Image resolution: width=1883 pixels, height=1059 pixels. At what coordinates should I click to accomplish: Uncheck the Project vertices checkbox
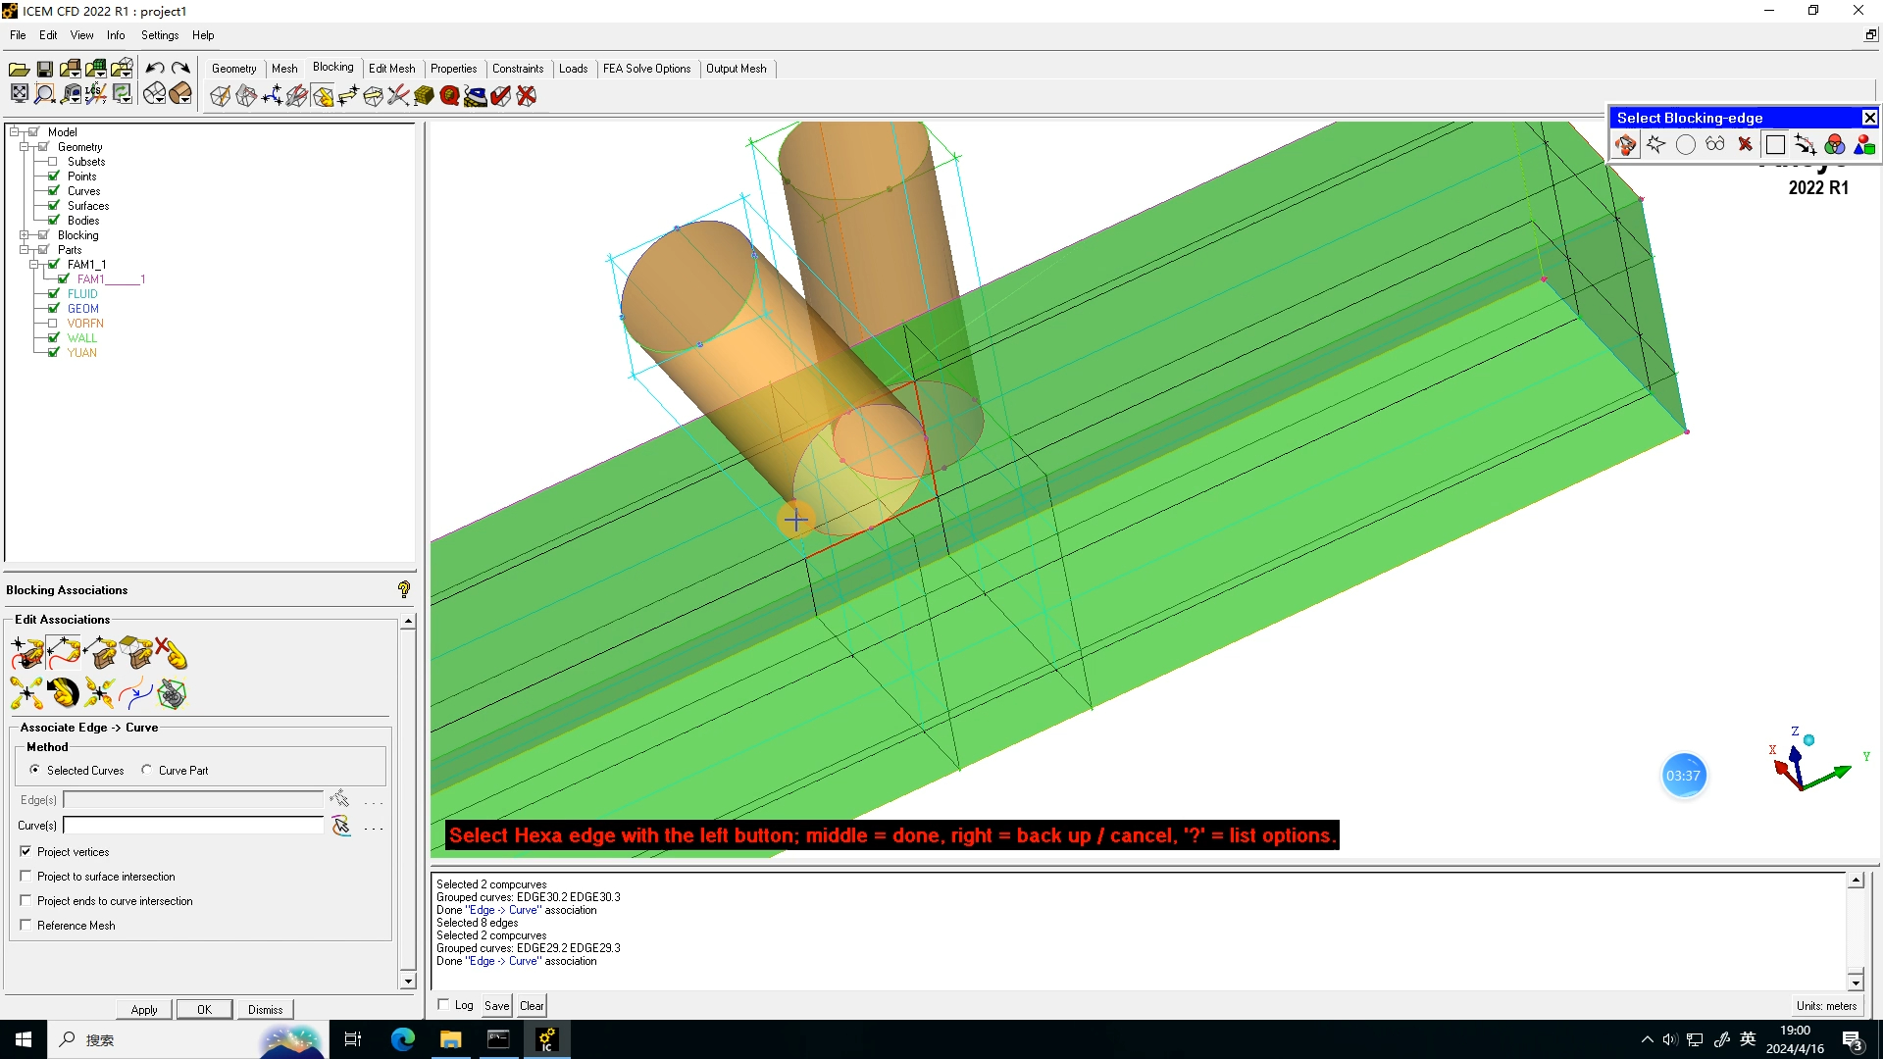click(25, 851)
